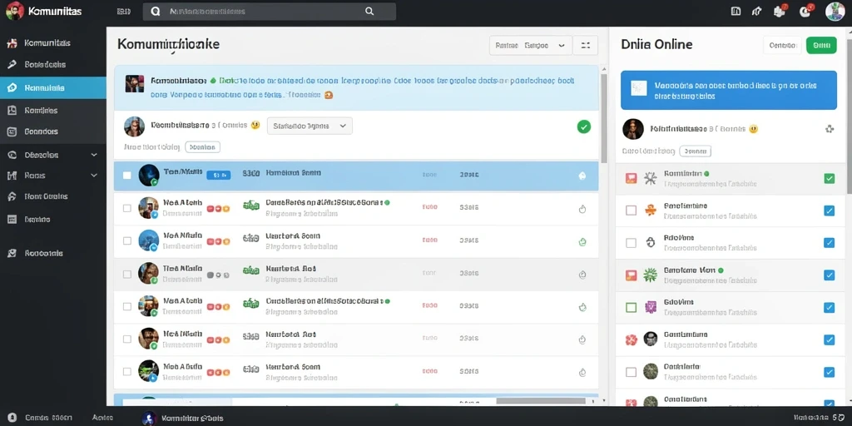Screen dimensions: 852x426
Task: Tick the checkbox of the green avatar table row
Action: coord(127,372)
